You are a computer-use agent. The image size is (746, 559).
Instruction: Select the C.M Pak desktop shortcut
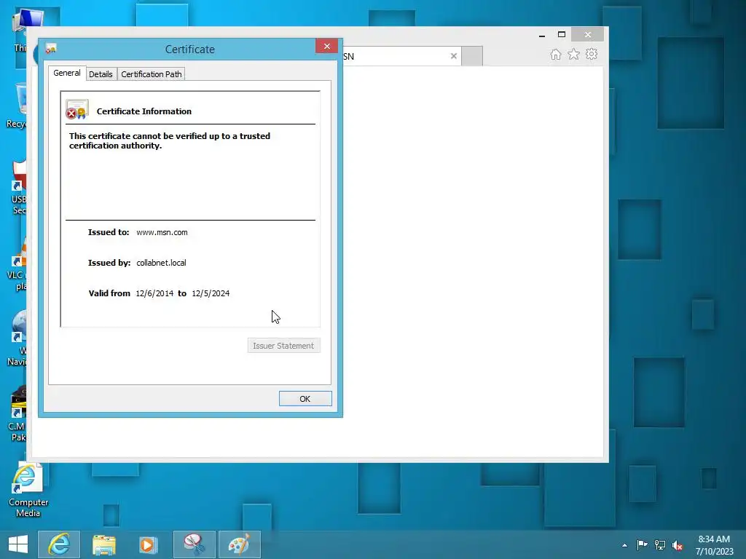(x=17, y=414)
